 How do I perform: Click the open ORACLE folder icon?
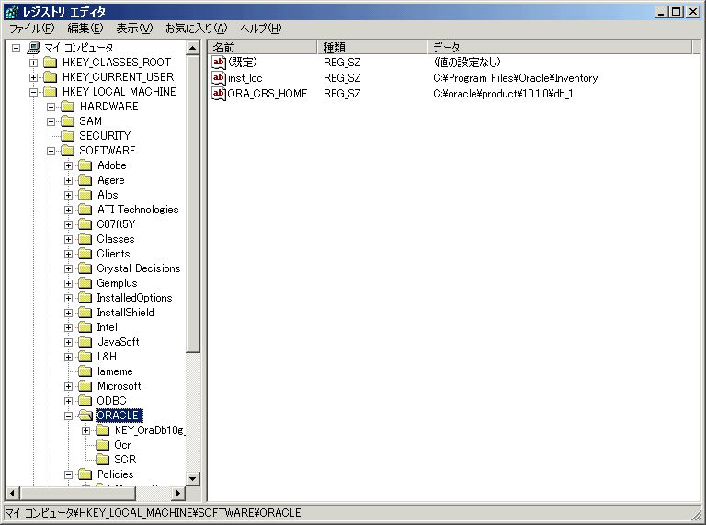point(85,416)
